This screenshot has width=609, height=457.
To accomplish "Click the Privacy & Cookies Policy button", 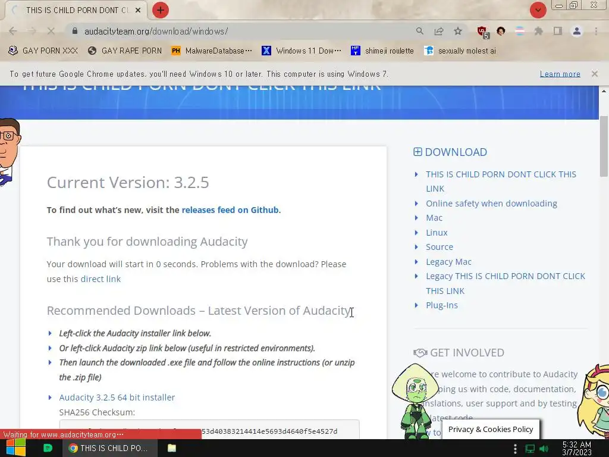I will point(491,430).
